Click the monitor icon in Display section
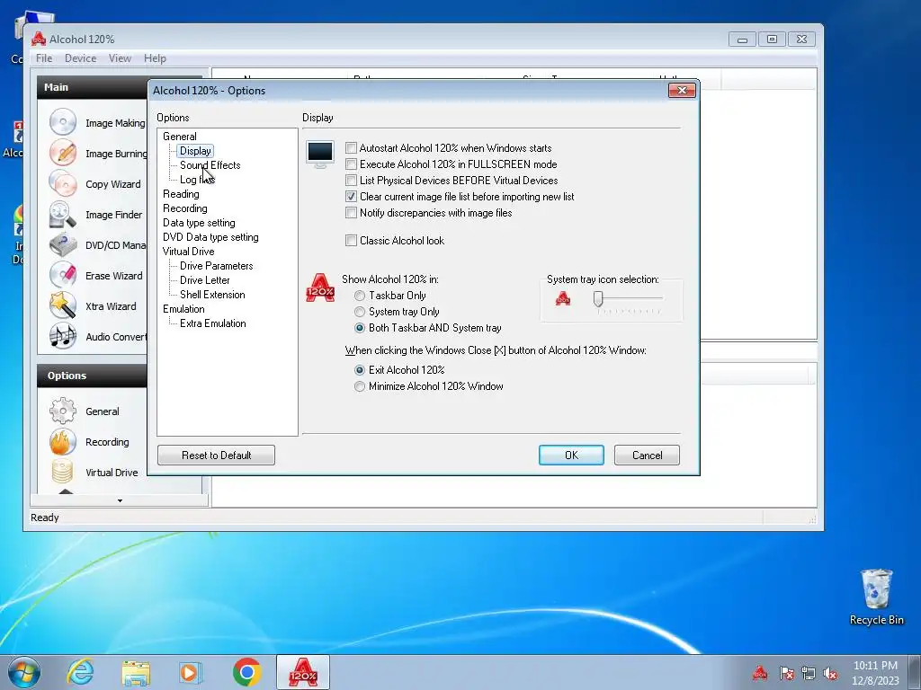Screen dimensions: 921x690 pos(320,155)
